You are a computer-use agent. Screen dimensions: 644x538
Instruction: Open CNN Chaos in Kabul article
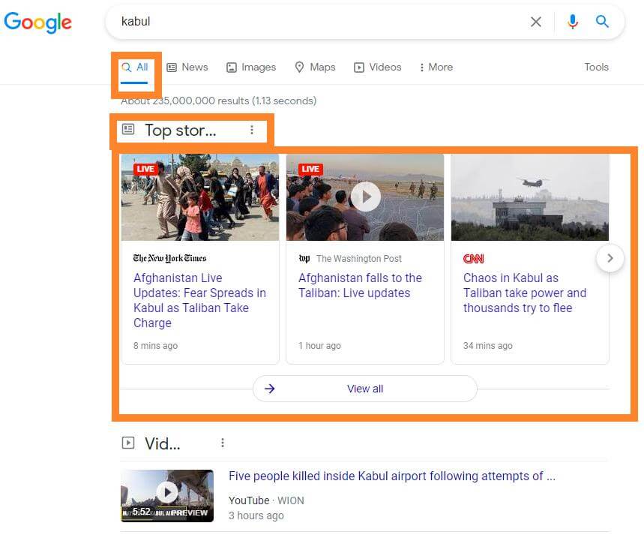524,293
